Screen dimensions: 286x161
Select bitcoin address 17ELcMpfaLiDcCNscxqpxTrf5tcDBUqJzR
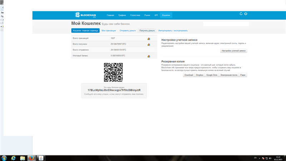coord(114,90)
